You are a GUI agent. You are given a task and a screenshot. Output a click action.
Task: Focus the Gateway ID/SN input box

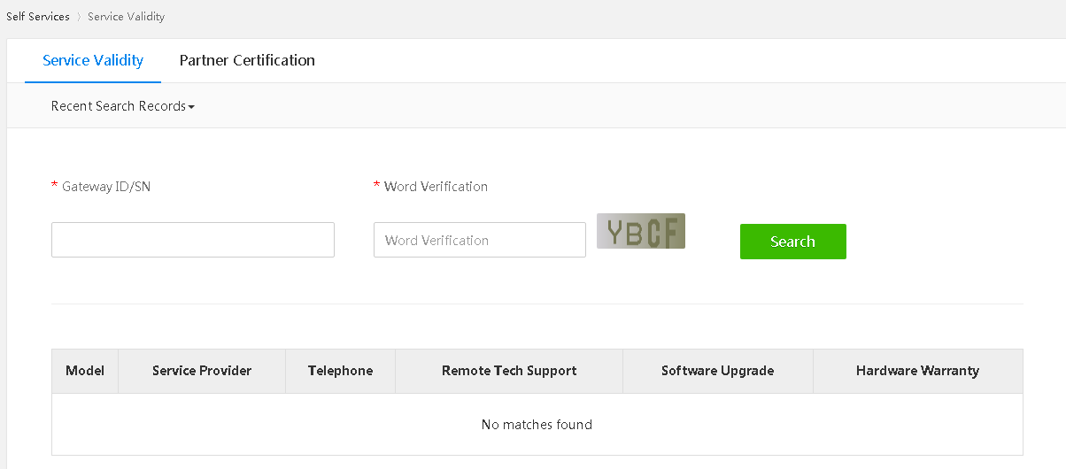point(193,240)
